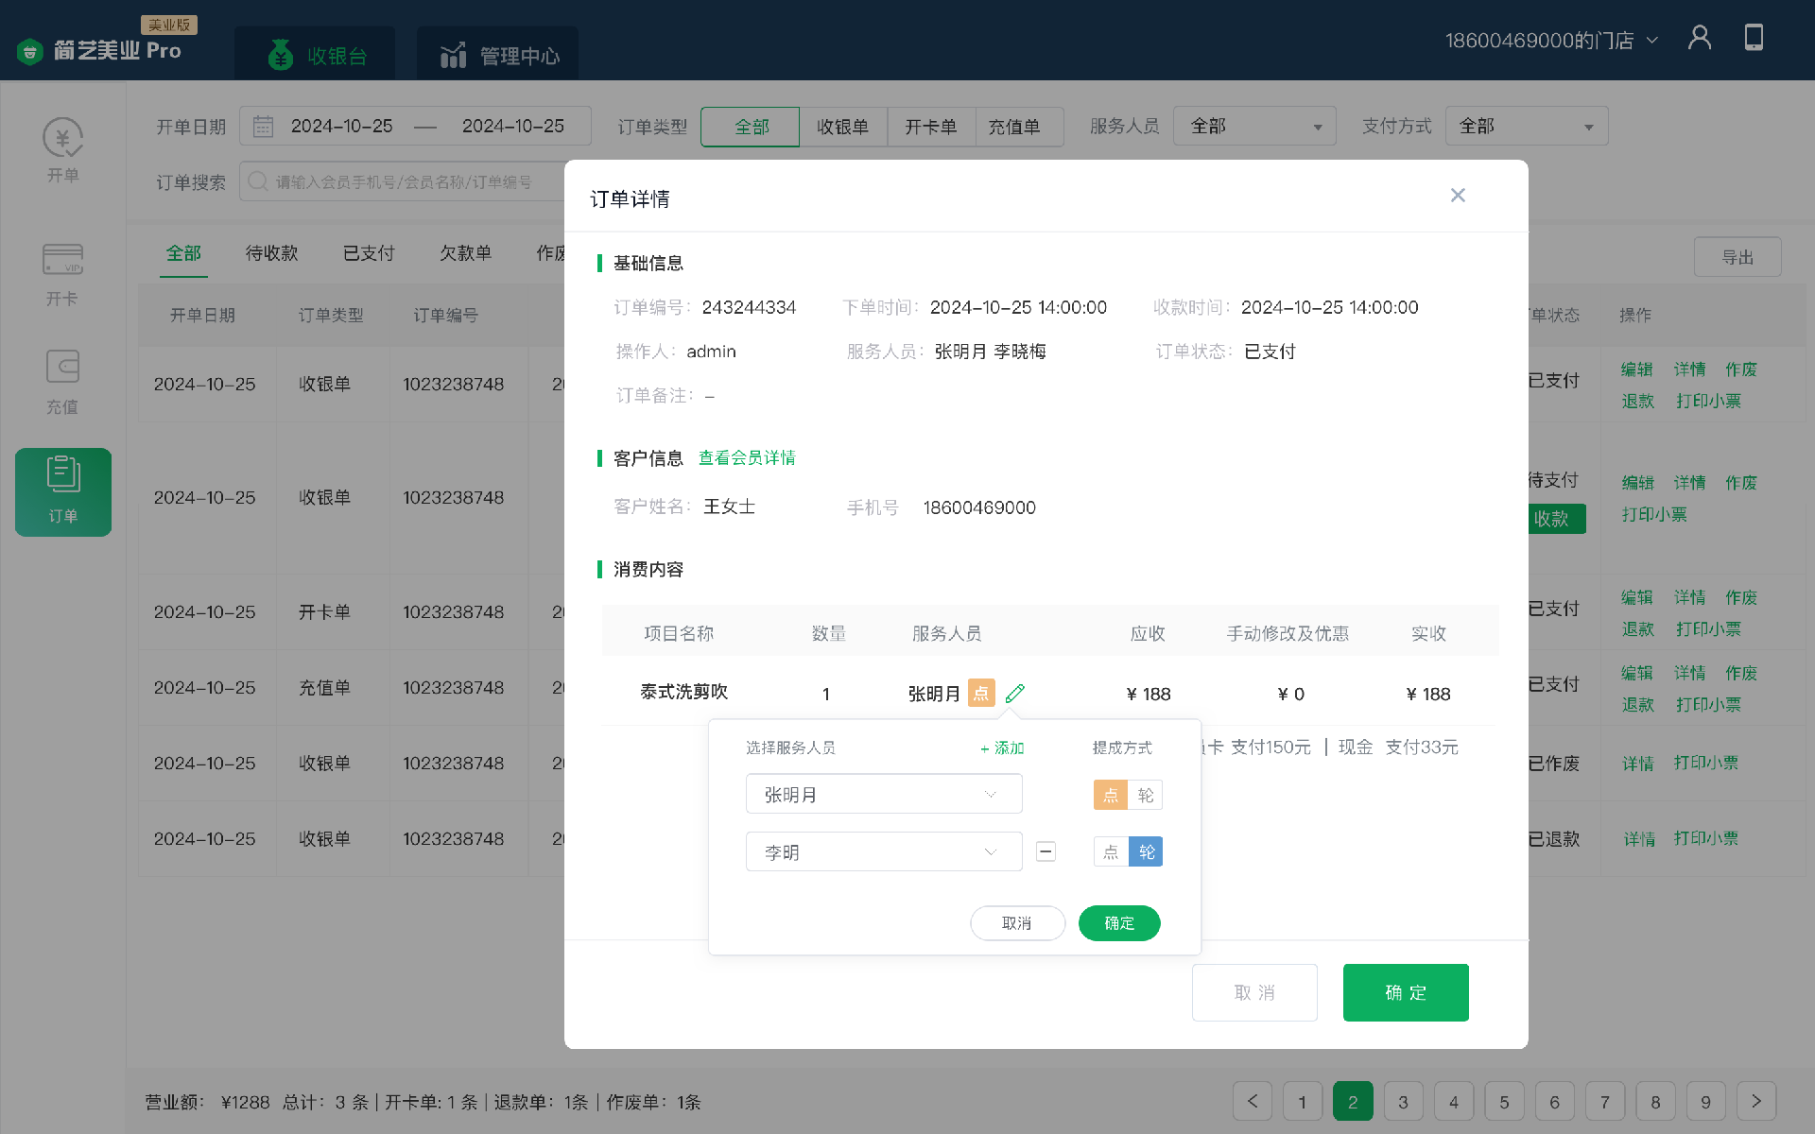
Task: Click the green pencil edit icon beside 张明月
Action: pos(1014,694)
